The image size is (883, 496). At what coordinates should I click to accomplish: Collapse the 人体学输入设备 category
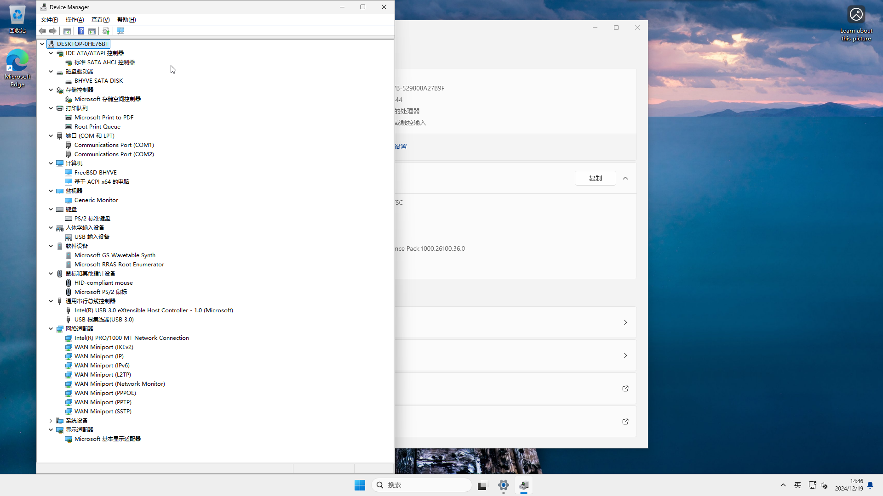tap(51, 228)
